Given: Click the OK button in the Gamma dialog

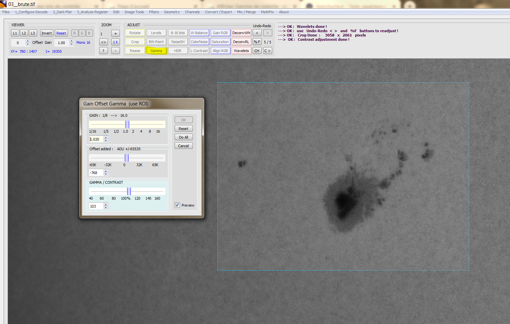Looking at the screenshot, I should tap(184, 120).
